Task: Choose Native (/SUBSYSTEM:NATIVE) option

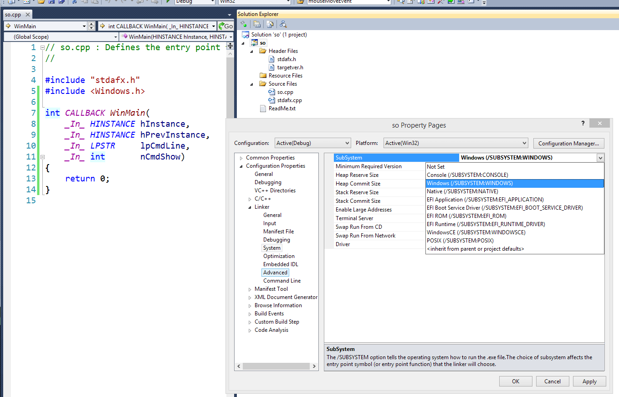Action: pyautogui.click(x=515, y=191)
